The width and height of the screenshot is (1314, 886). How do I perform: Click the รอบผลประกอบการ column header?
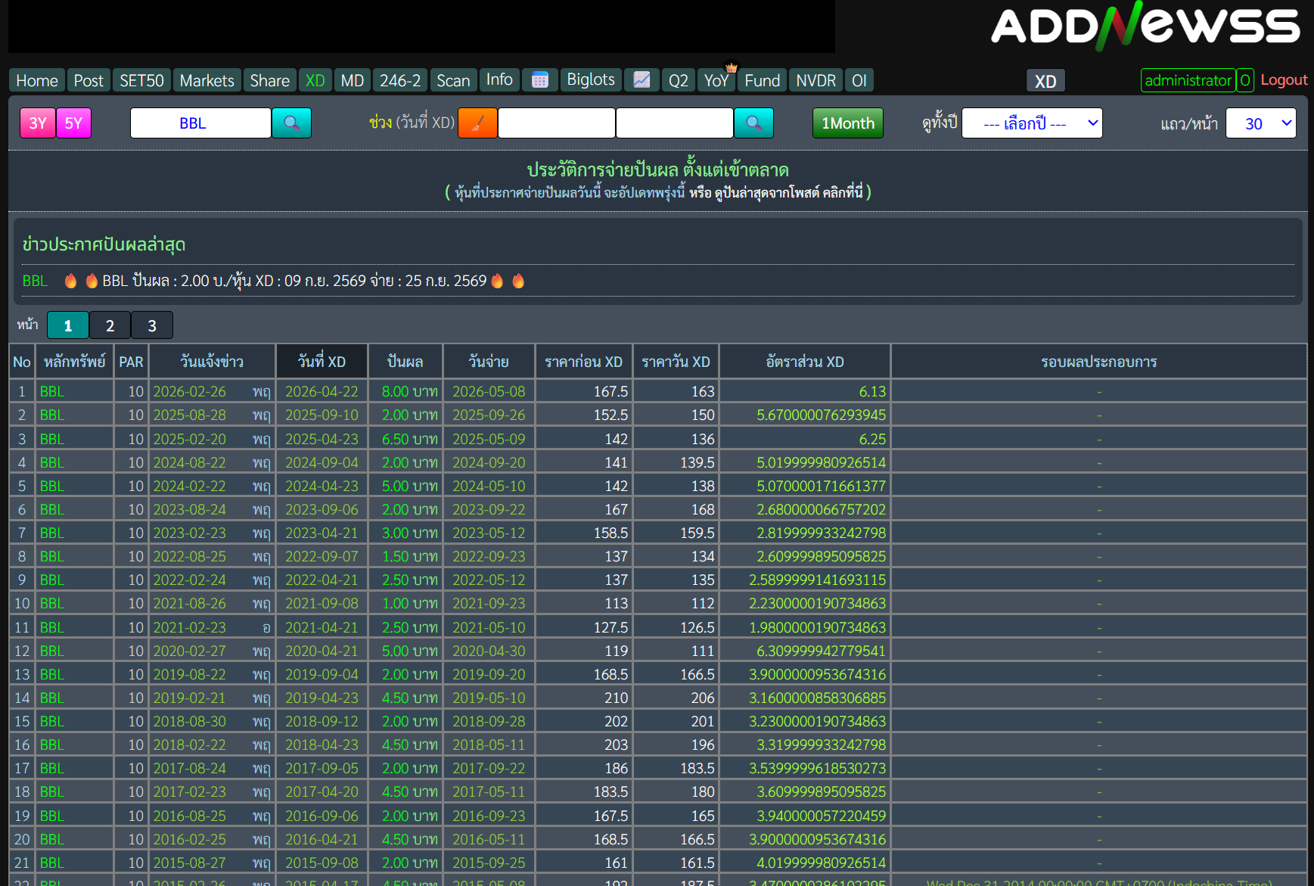[1098, 362]
